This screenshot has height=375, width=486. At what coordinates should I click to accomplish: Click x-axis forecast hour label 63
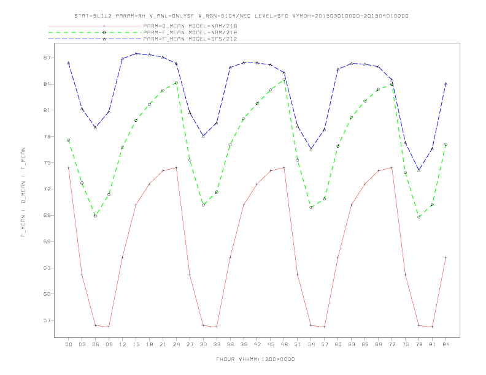click(352, 344)
